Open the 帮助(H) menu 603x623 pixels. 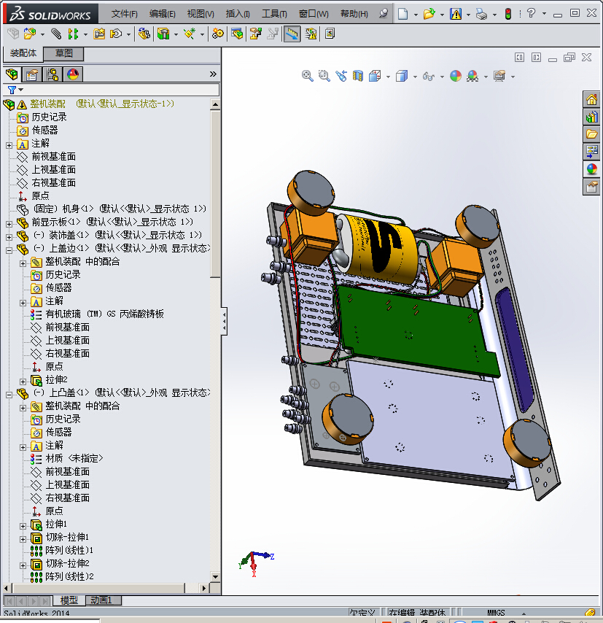click(354, 14)
